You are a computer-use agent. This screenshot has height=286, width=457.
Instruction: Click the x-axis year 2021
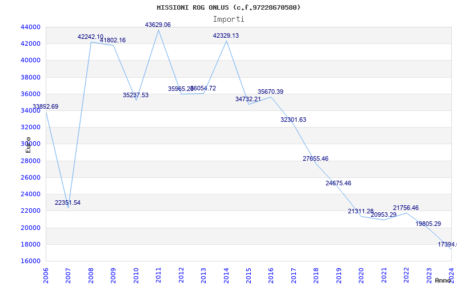click(x=384, y=276)
